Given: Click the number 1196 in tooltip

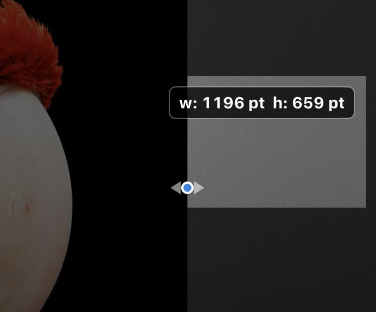Looking at the screenshot, I should click(x=224, y=103).
